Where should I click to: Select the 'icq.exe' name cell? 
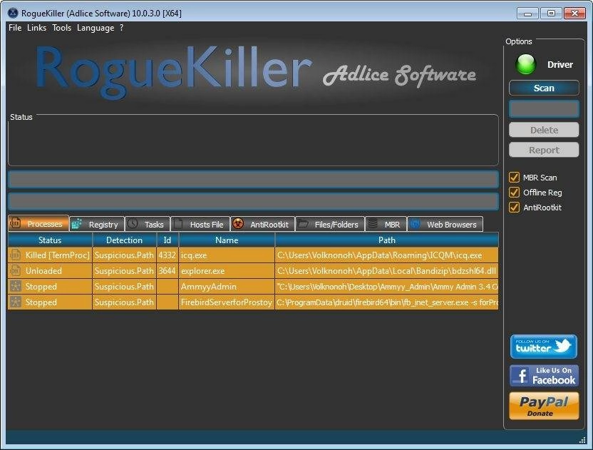tap(227, 255)
